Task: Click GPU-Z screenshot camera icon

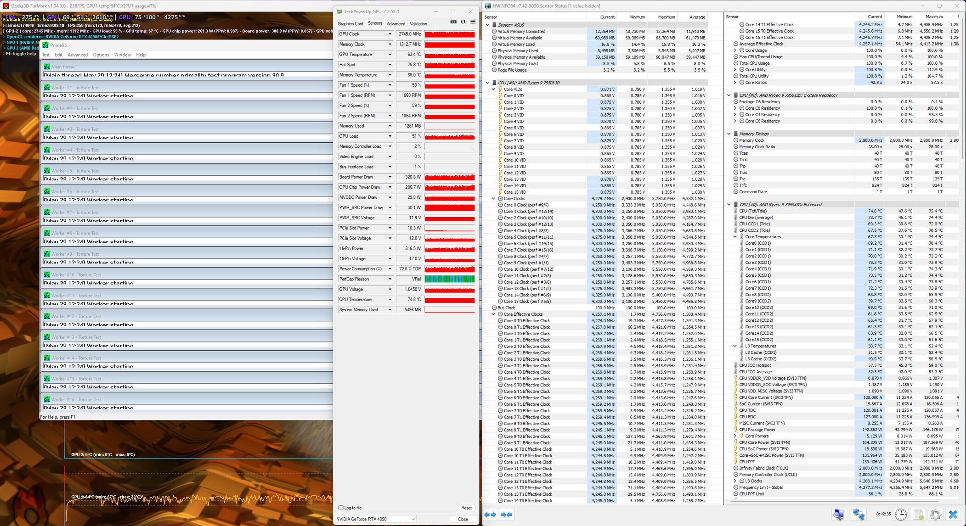Action: coord(453,22)
